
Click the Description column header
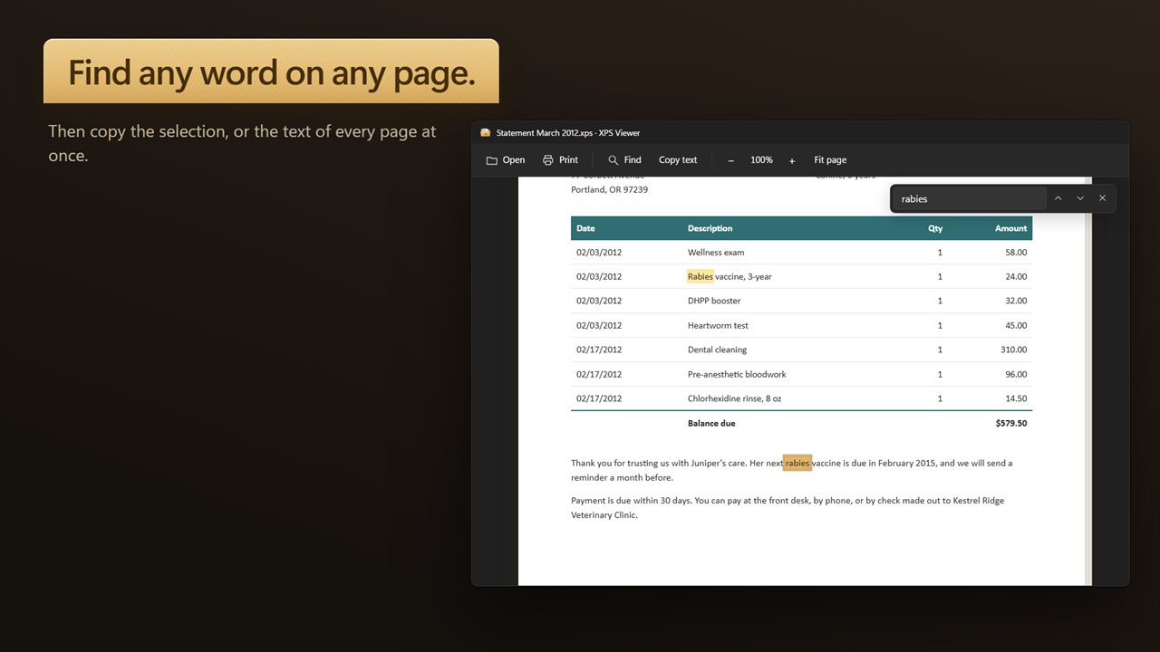[x=710, y=228]
